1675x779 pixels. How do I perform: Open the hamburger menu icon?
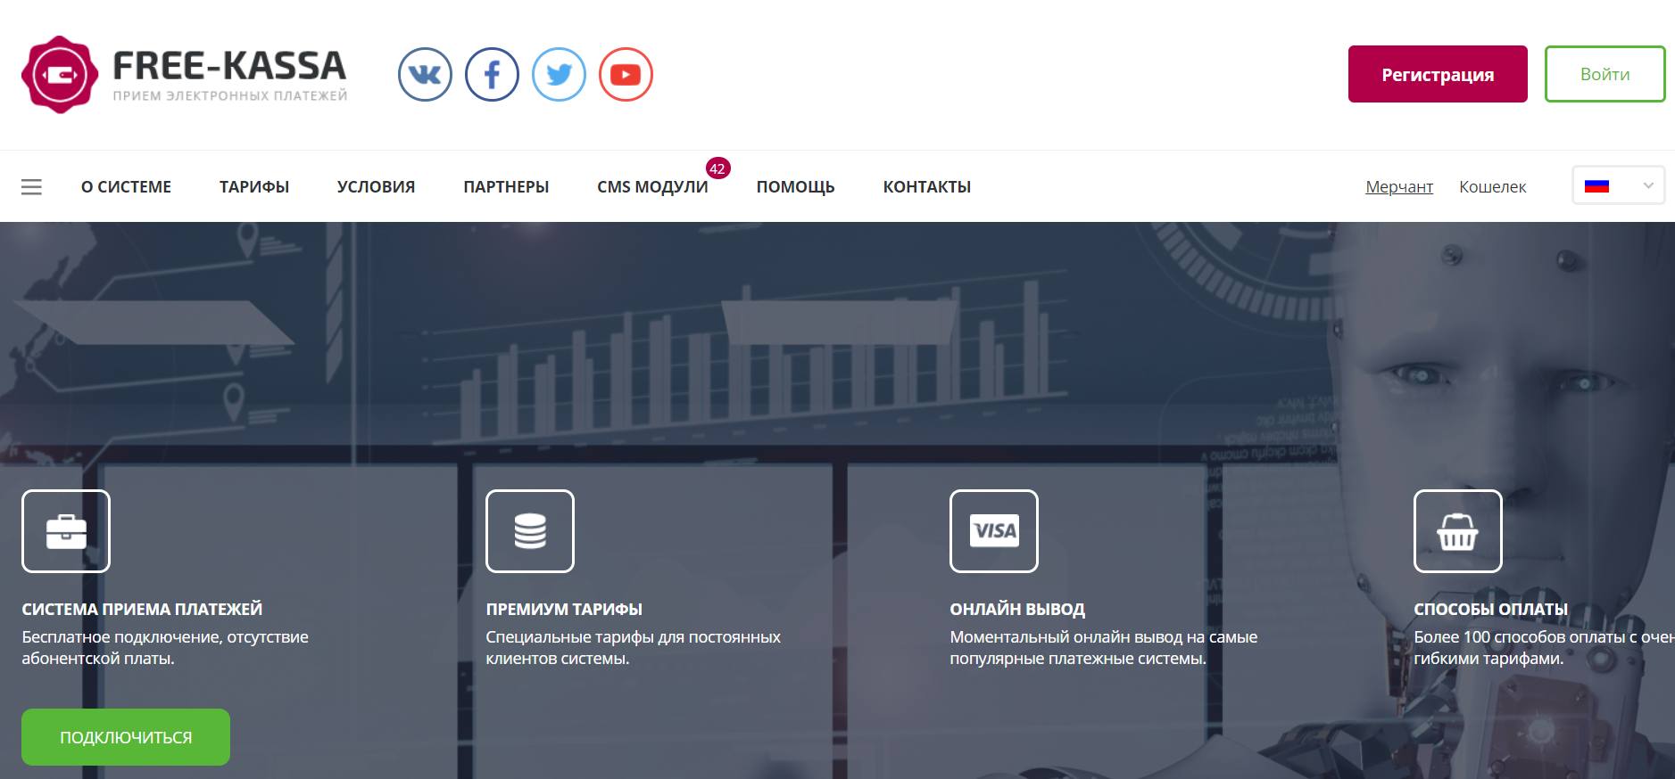coord(31,187)
